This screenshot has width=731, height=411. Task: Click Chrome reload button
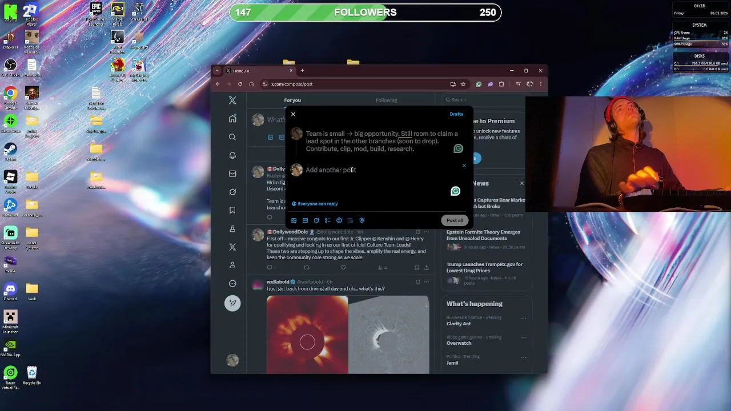(x=240, y=84)
